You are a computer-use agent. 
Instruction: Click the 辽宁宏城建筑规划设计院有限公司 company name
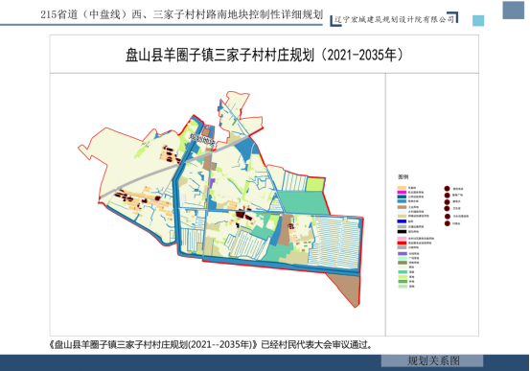[394, 19]
